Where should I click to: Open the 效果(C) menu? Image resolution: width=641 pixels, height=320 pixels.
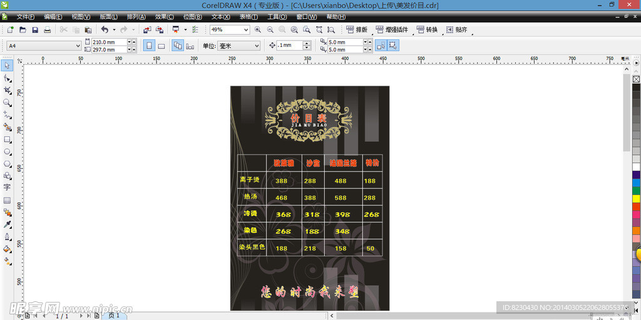click(x=165, y=17)
